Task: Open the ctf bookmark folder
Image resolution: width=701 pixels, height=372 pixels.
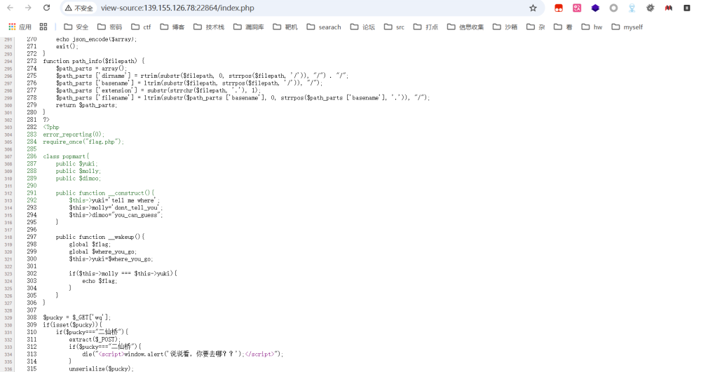Action: tap(141, 27)
